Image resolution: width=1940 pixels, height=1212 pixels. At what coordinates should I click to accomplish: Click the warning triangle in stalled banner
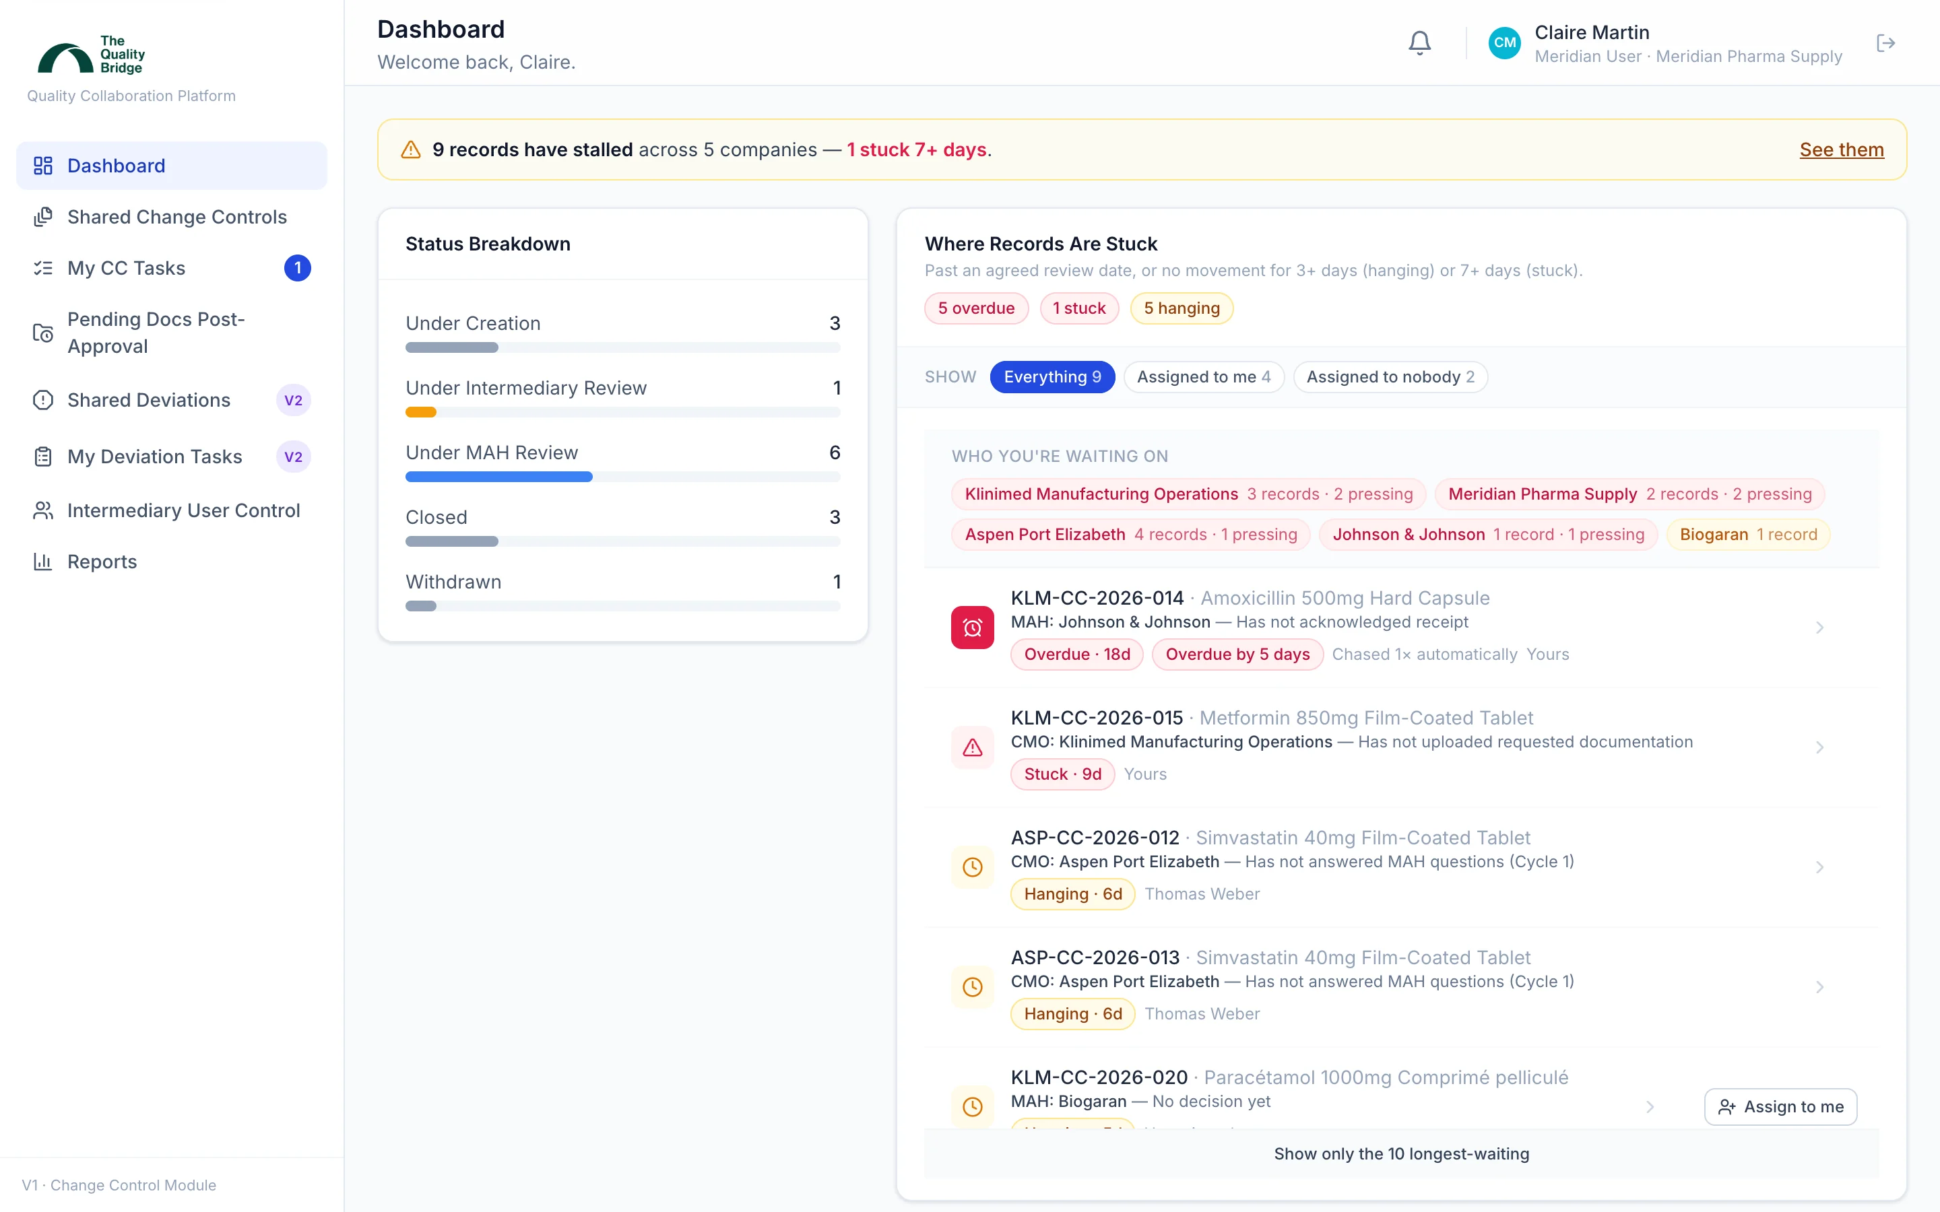410,150
